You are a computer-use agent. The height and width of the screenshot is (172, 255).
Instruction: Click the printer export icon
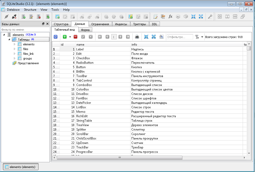click(137, 37)
